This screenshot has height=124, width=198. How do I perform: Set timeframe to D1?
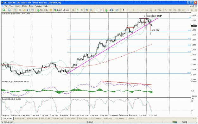coord(192,10)
